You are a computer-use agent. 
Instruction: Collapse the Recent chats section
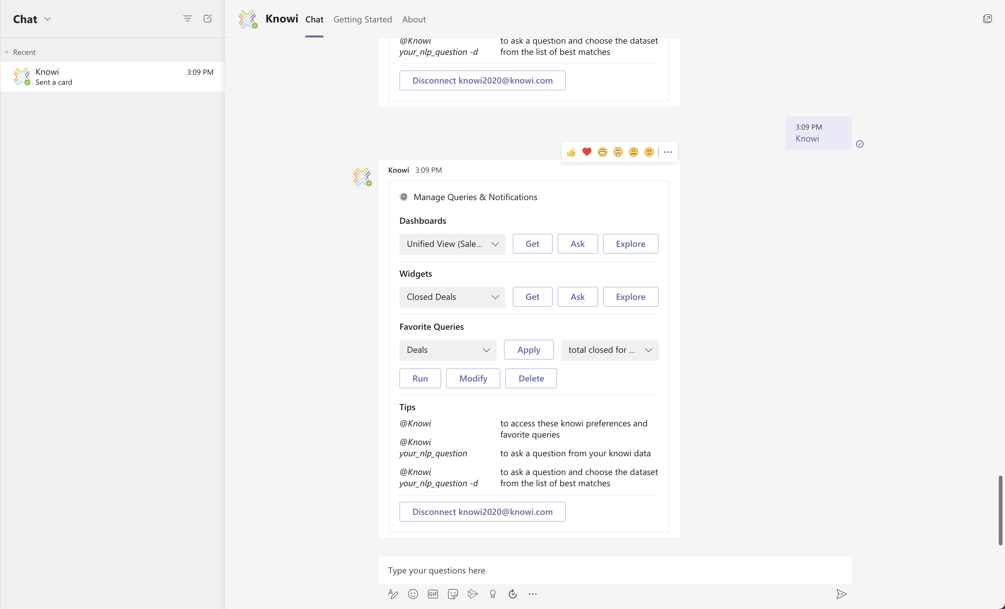[7, 52]
